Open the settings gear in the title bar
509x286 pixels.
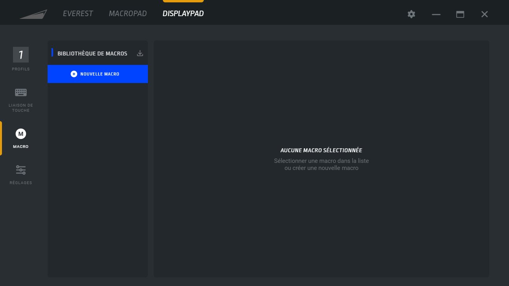pos(411,14)
